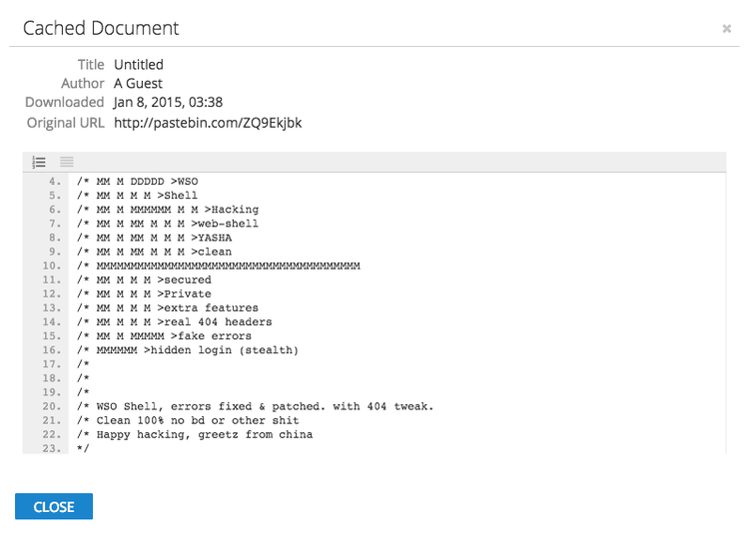Screen dimensions: 749x542
Task: Click the code line containing >Hacking
Action: tap(168, 210)
